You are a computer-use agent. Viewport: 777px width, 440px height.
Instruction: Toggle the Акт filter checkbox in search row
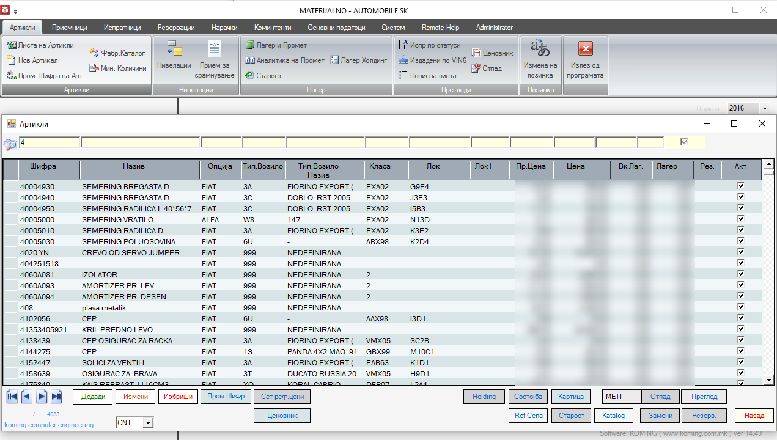pos(684,142)
